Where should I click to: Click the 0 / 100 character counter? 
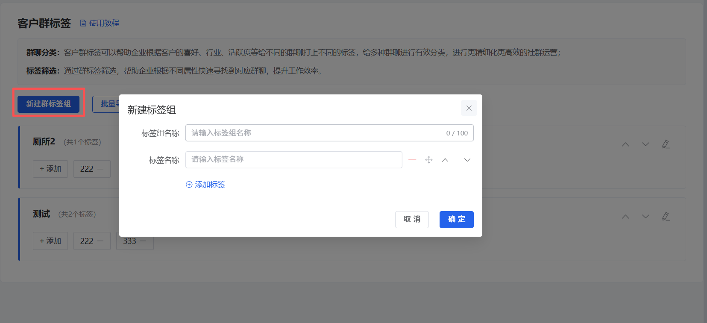click(x=457, y=133)
